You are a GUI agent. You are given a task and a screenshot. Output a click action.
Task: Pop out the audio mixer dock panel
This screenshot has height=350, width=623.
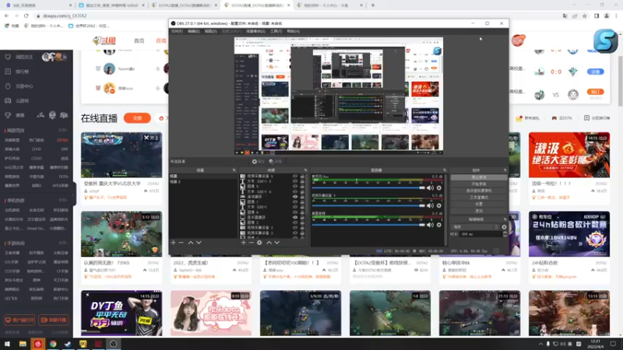pyautogui.click(x=445, y=170)
